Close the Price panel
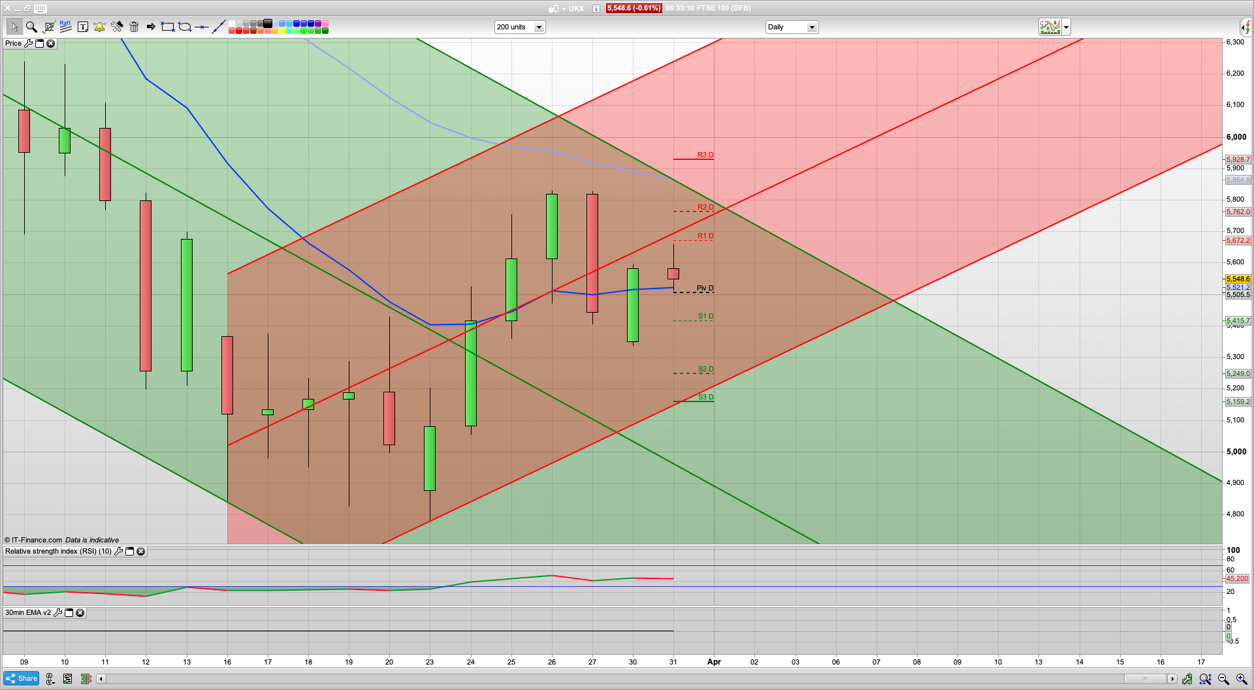 [x=50, y=44]
